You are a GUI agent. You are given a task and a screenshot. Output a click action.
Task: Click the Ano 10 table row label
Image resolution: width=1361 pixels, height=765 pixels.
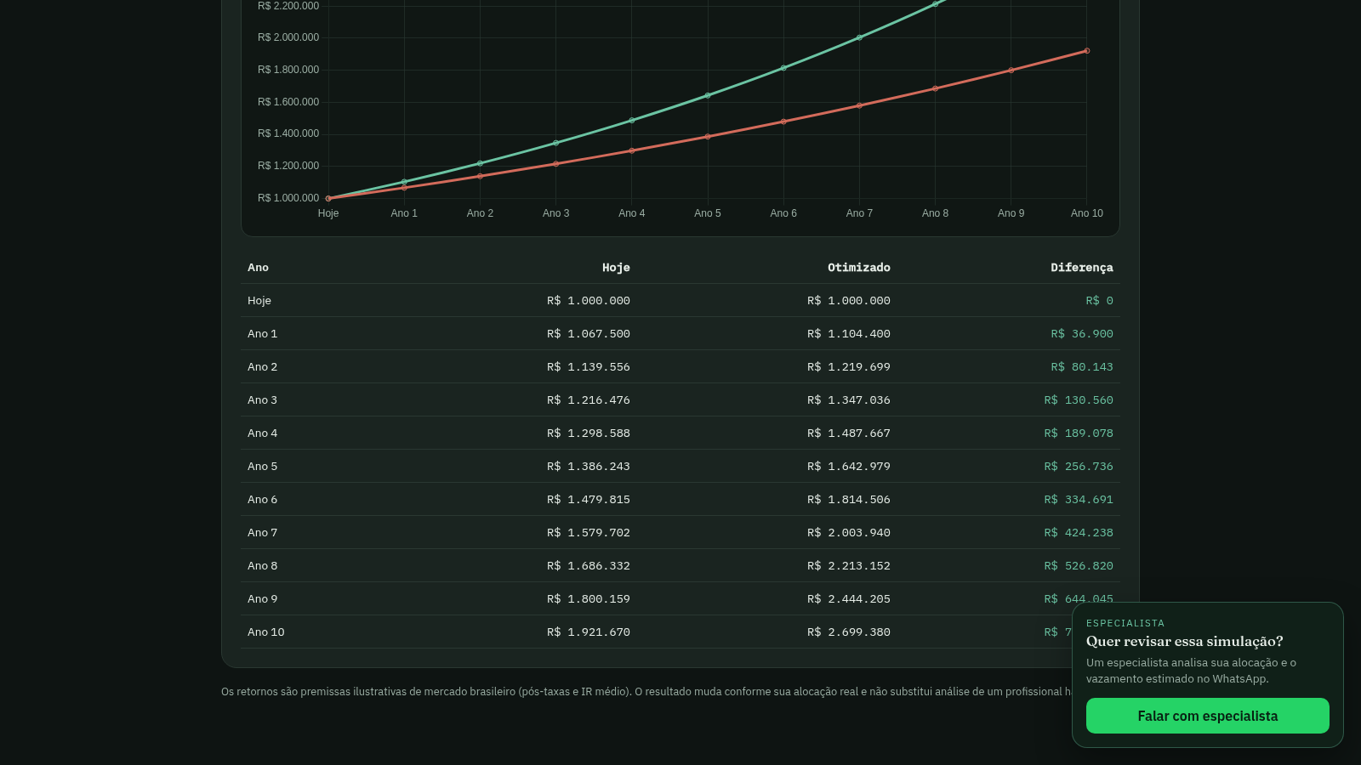click(x=266, y=632)
